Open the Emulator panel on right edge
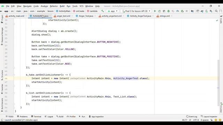Screen dimensions: 223x125 click(221, 107)
